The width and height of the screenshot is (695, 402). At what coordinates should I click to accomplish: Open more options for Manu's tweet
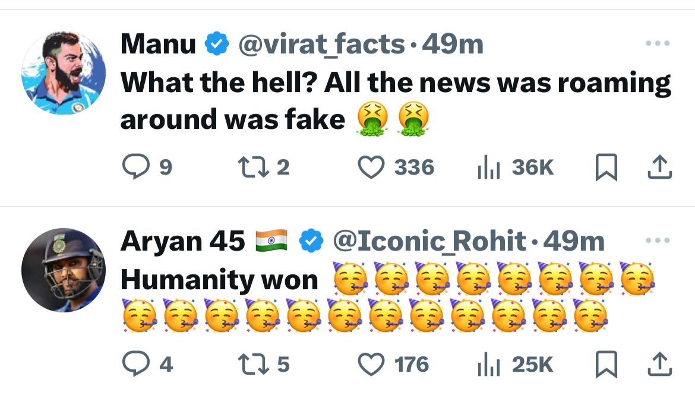click(x=658, y=44)
